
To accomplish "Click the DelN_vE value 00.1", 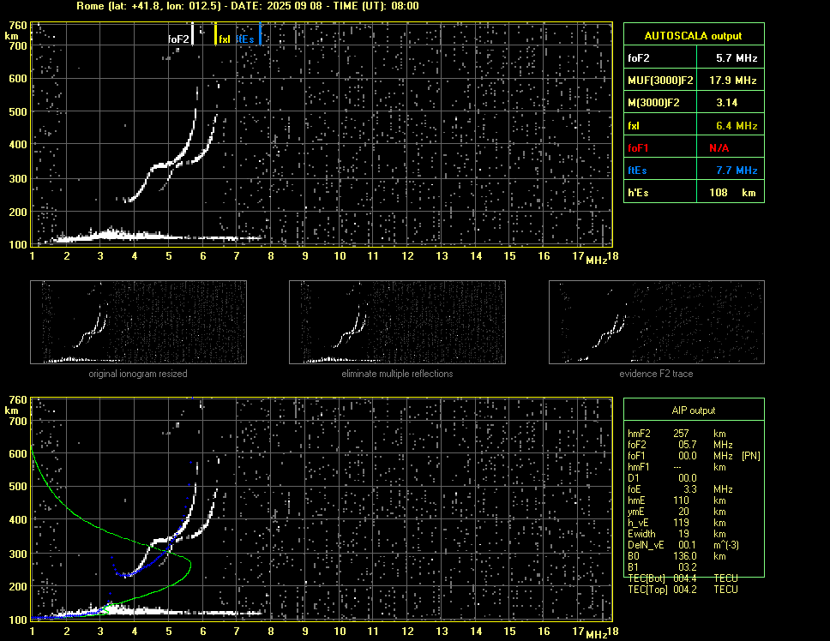I will pos(688,545).
